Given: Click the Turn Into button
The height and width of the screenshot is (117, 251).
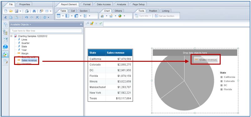Looking at the screenshot, I should (x=143, y=16).
